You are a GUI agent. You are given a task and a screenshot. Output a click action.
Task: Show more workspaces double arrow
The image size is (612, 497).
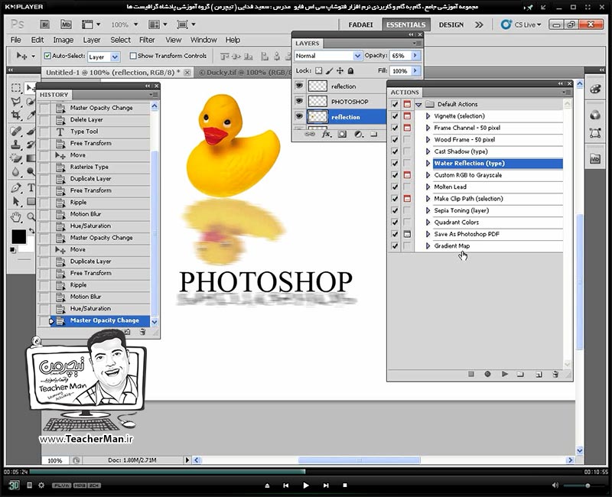tap(479, 24)
